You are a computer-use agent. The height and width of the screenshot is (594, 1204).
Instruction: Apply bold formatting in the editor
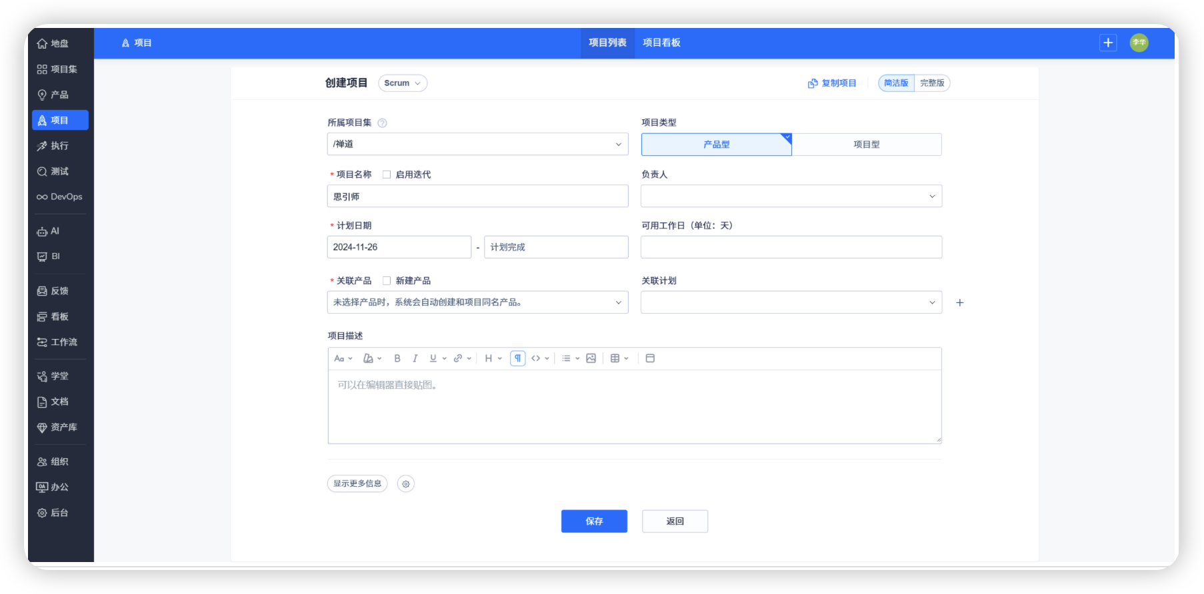pyautogui.click(x=397, y=358)
